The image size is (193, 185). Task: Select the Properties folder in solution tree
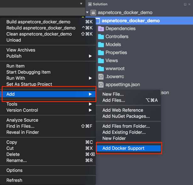tap(116, 53)
